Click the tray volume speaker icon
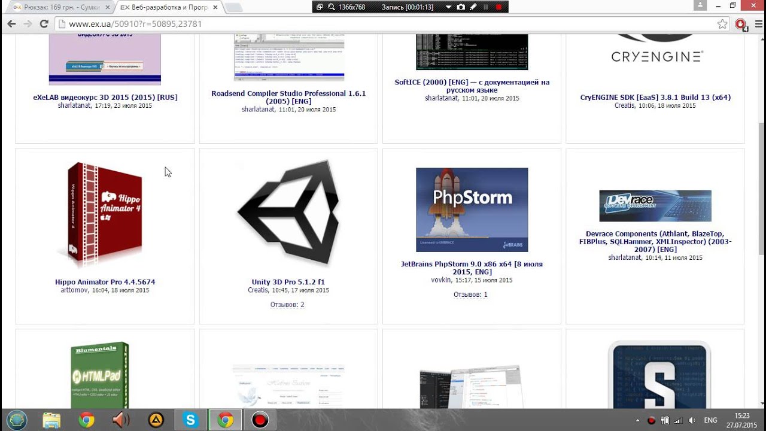 click(x=692, y=420)
